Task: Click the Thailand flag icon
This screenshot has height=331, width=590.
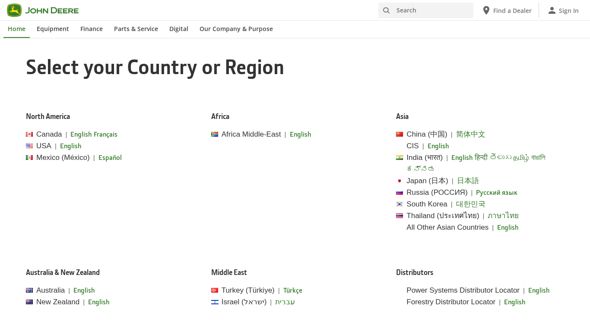Action: click(400, 216)
